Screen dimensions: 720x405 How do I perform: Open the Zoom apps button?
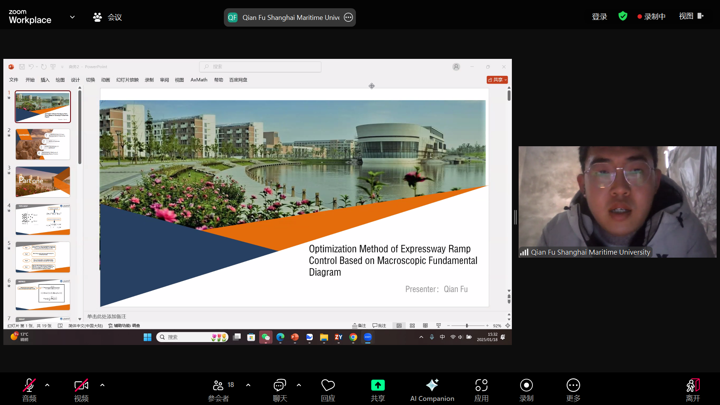pyautogui.click(x=481, y=390)
